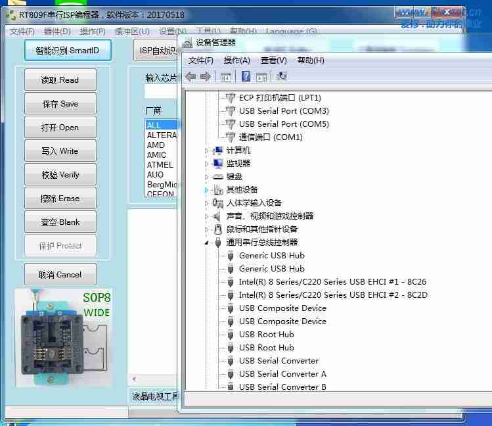
Task: Click the 其他设备 category icon
Action: pos(218,190)
